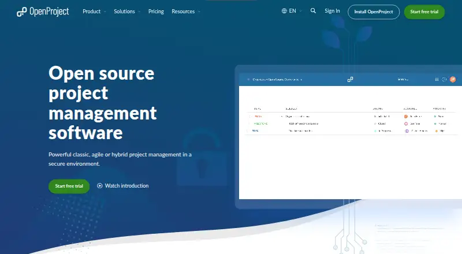
Task: Open site search magnifier icon
Action: (313, 11)
